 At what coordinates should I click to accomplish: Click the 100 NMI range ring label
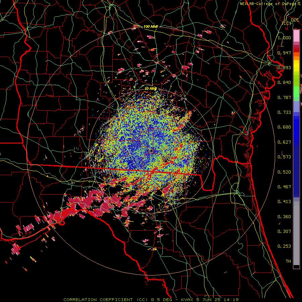(151, 27)
